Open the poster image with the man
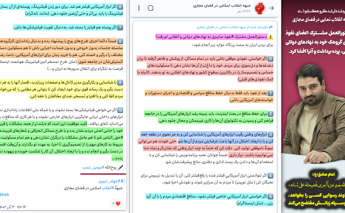This screenshot has width=345, height=213. click(313, 106)
